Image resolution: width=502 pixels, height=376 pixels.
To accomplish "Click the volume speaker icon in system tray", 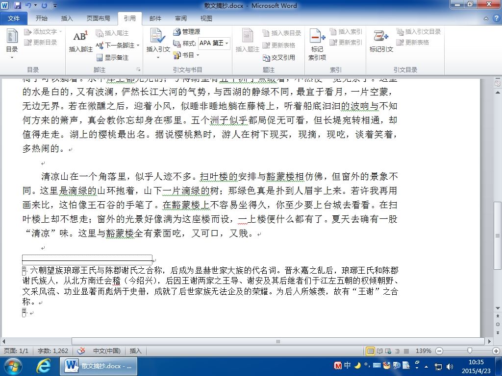I will click(x=450, y=366).
